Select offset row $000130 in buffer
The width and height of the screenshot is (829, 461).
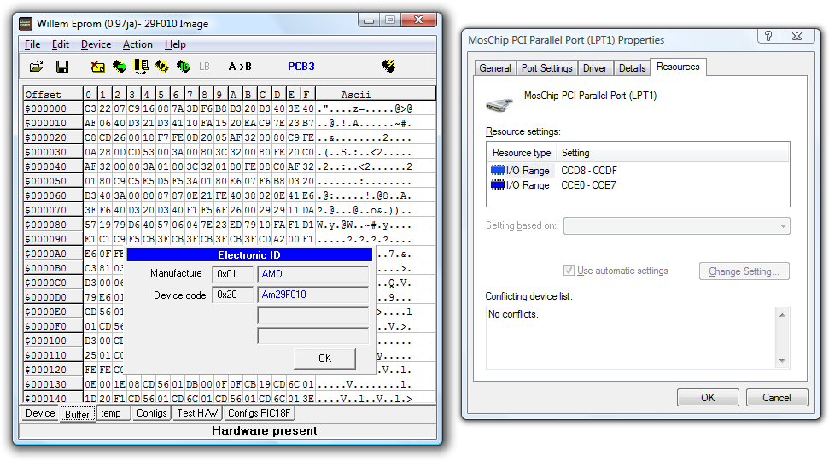pos(230,384)
